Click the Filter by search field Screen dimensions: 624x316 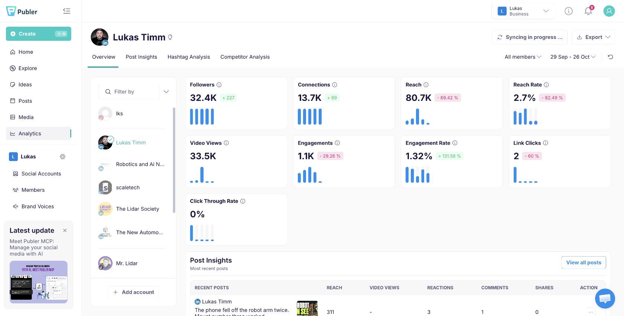pos(129,92)
